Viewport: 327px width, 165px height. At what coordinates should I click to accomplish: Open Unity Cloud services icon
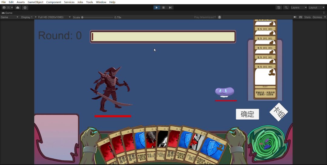(x=18, y=8)
